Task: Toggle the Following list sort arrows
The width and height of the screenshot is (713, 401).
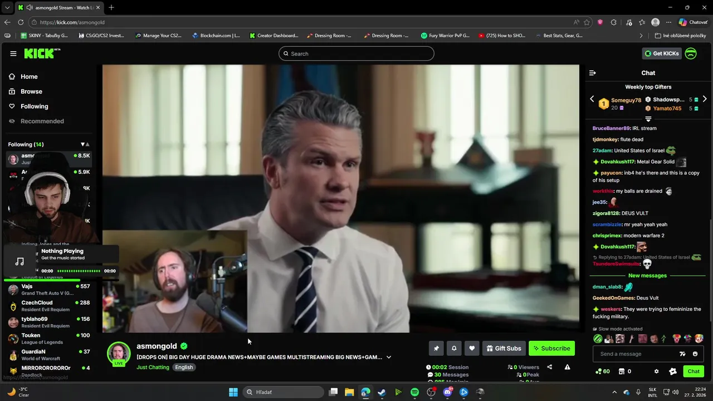Action: [85, 144]
